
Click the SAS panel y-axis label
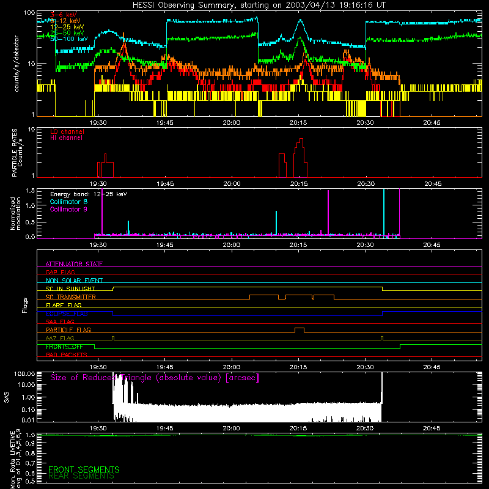click(x=6, y=397)
